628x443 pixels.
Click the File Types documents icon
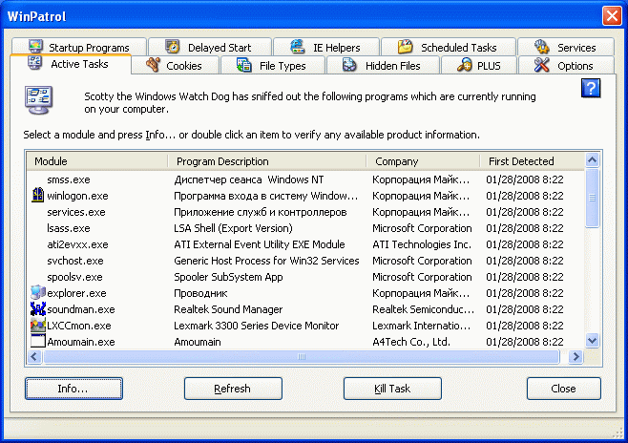pyautogui.click(x=243, y=65)
